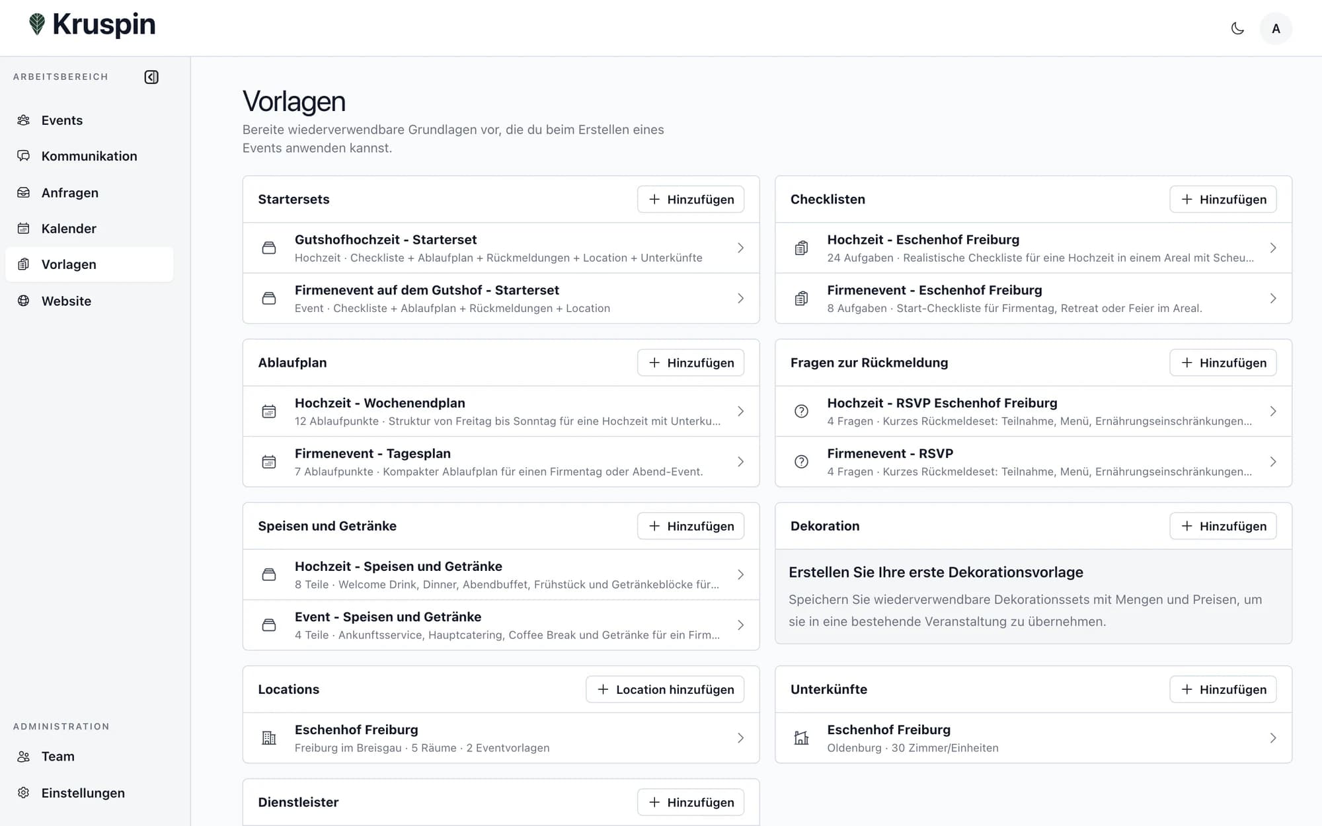Viewport: 1322px width, 826px height.
Task: Add an Ablaufplan template with Hinzufügen
Action: (x=691, y=362)
